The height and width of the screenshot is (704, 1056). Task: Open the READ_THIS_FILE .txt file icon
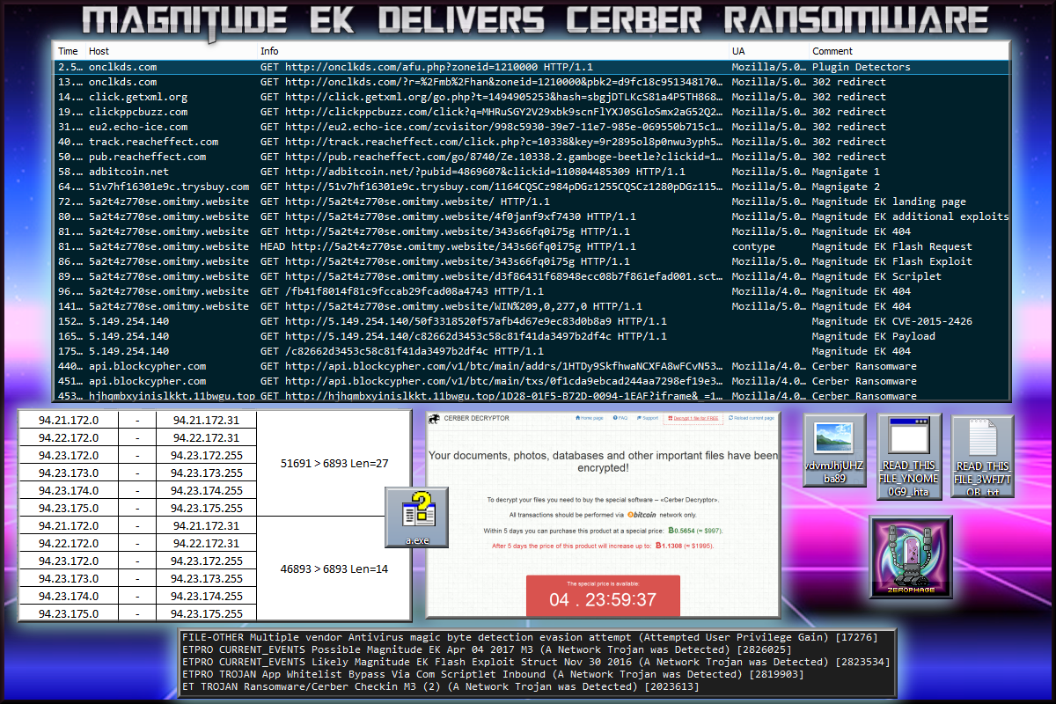pyautogui.click(x=982, y=457)
